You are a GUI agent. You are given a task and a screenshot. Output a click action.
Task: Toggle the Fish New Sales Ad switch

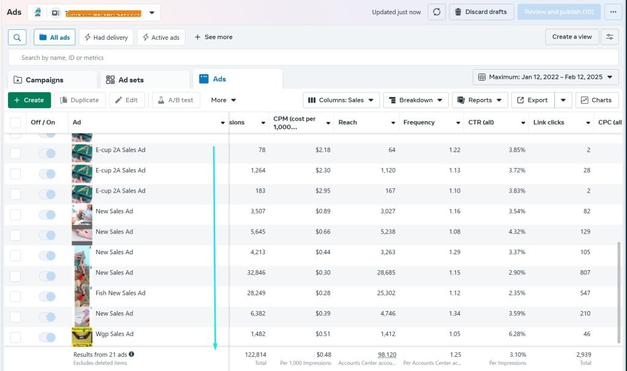click(47, 296)
